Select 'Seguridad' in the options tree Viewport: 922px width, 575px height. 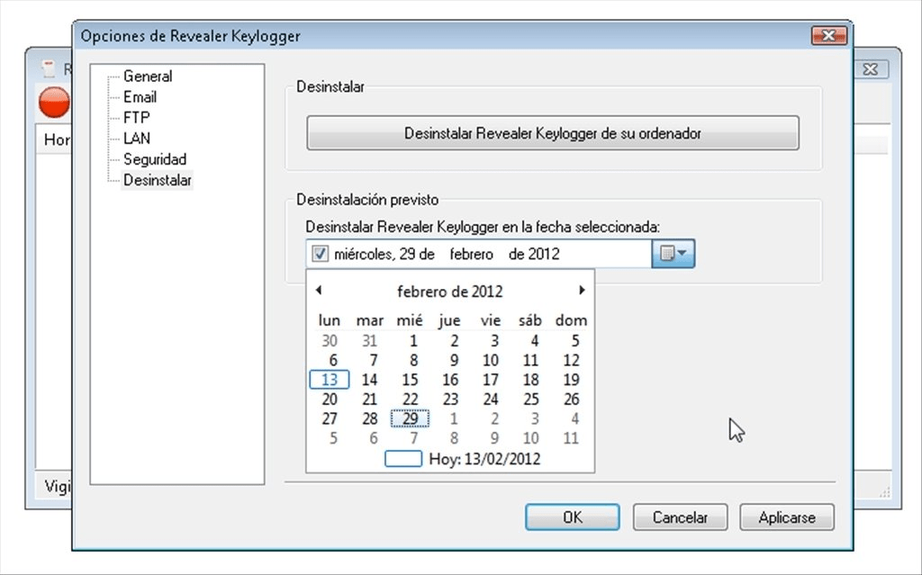point(155,159)
